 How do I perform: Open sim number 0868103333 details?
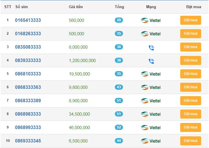point(28,74)
